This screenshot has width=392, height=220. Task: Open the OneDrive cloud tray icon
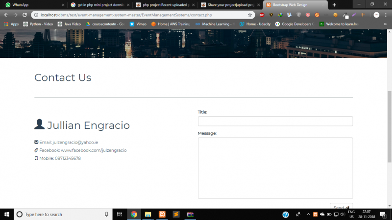pos(322,214)
